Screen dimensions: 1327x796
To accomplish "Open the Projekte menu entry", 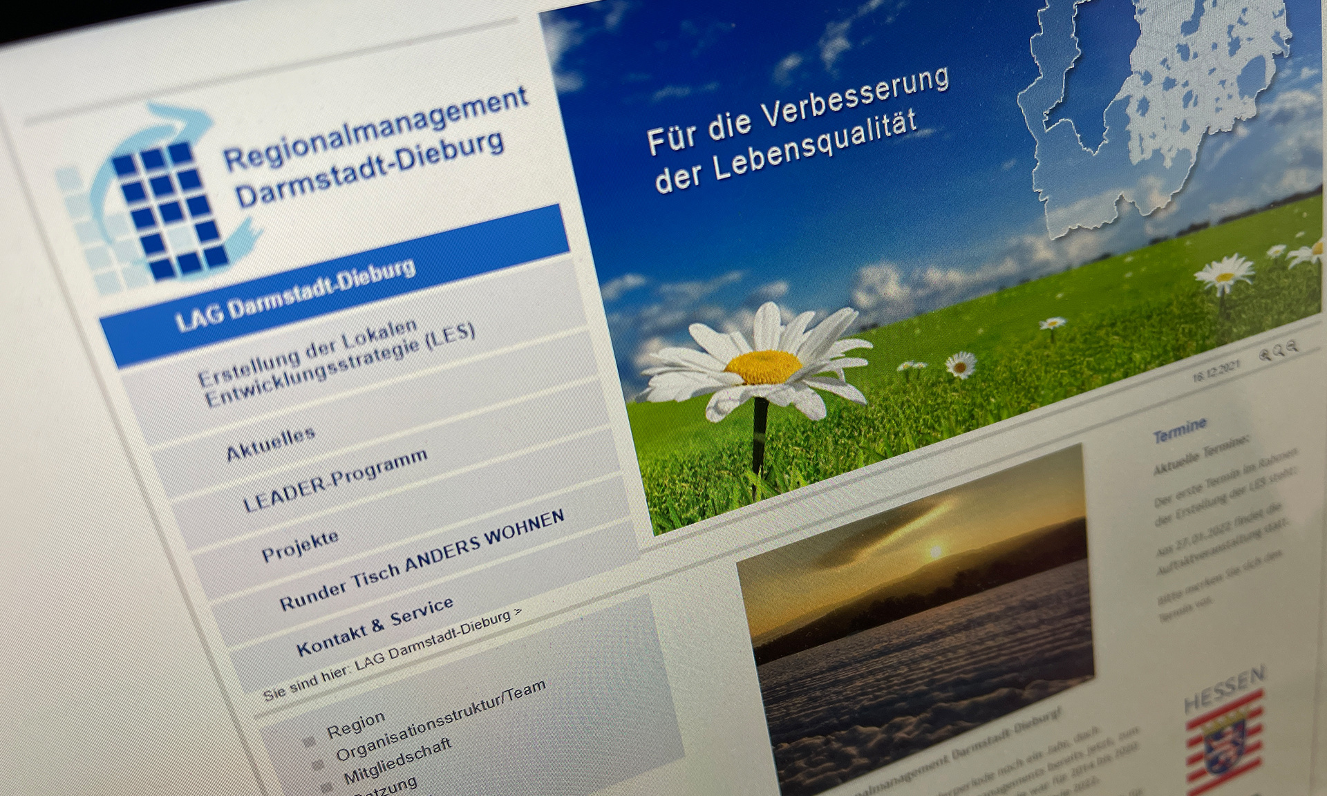I will point(300,545).
